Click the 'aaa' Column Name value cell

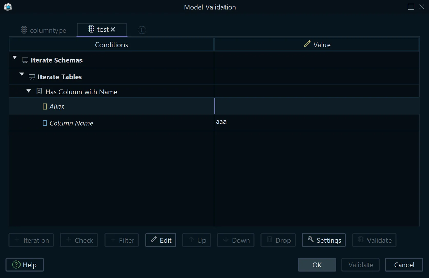(317, 123)
